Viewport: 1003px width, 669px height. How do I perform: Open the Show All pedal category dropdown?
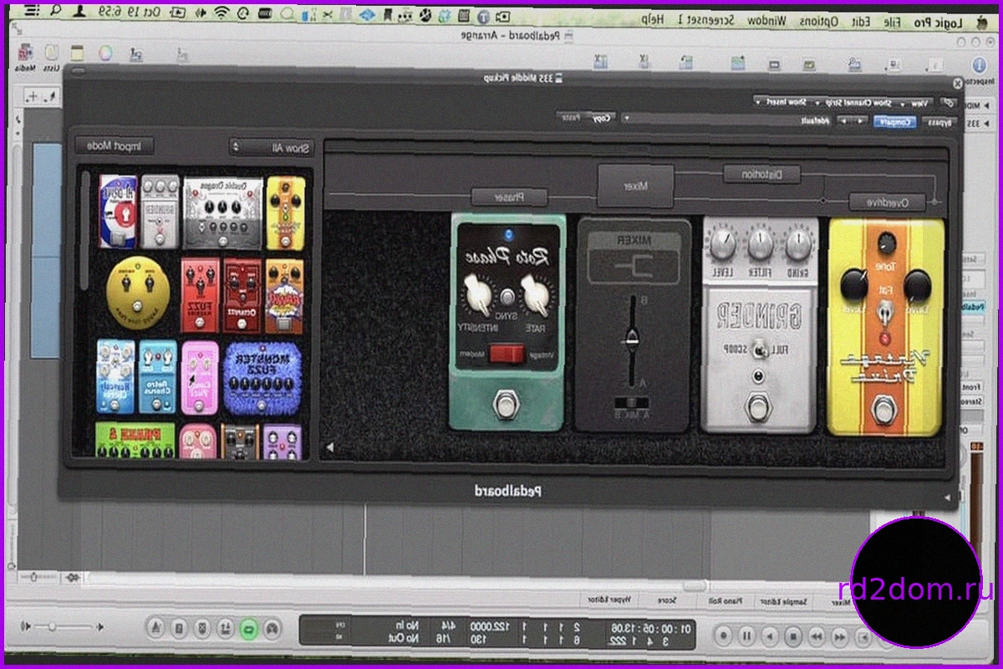pos(271,147)
